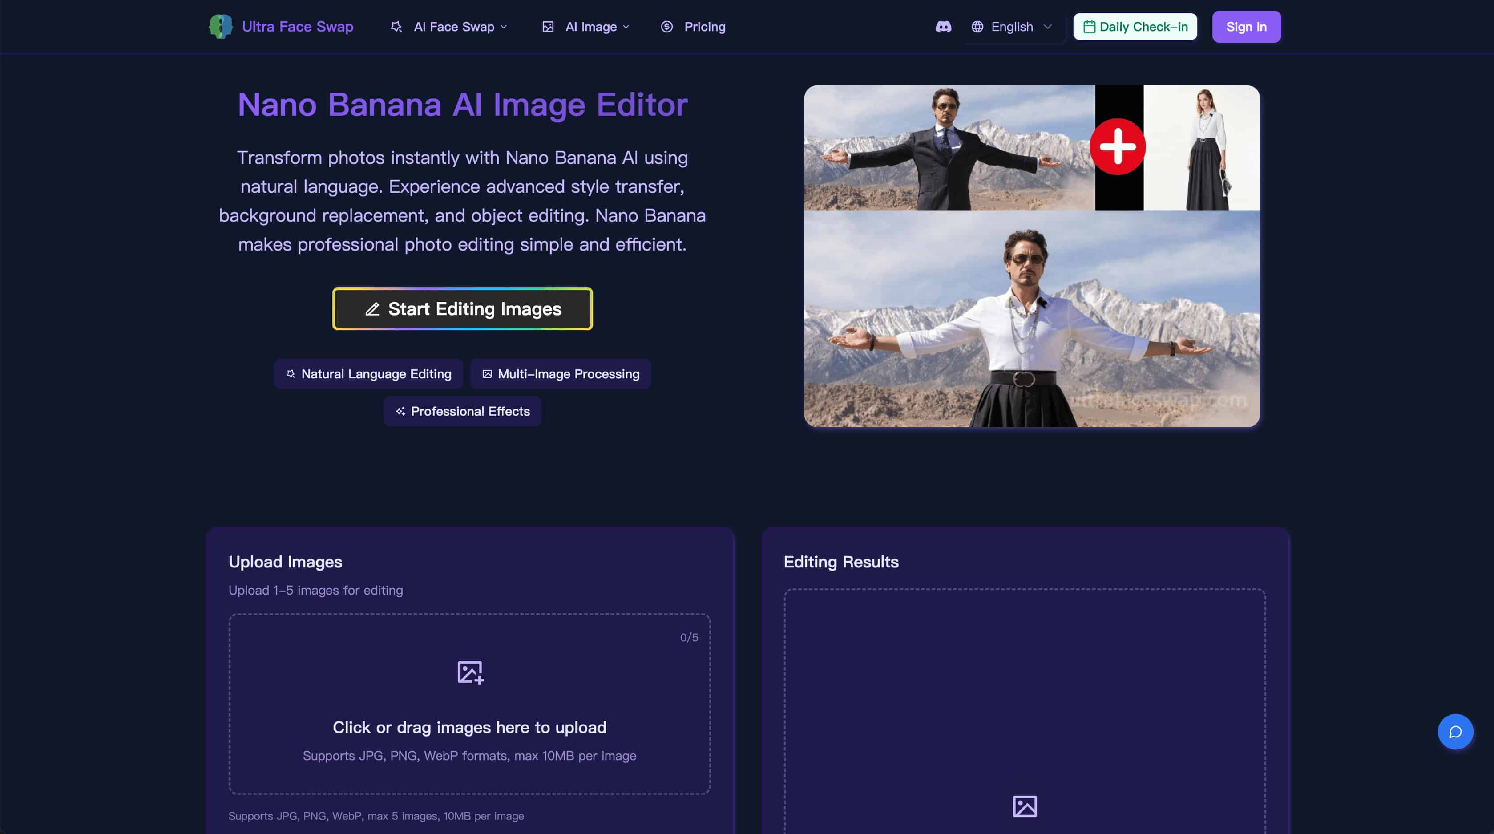Select the Multi-Image Processing badge
Screen dimensions: 1494x834
(x=560, y=374)
